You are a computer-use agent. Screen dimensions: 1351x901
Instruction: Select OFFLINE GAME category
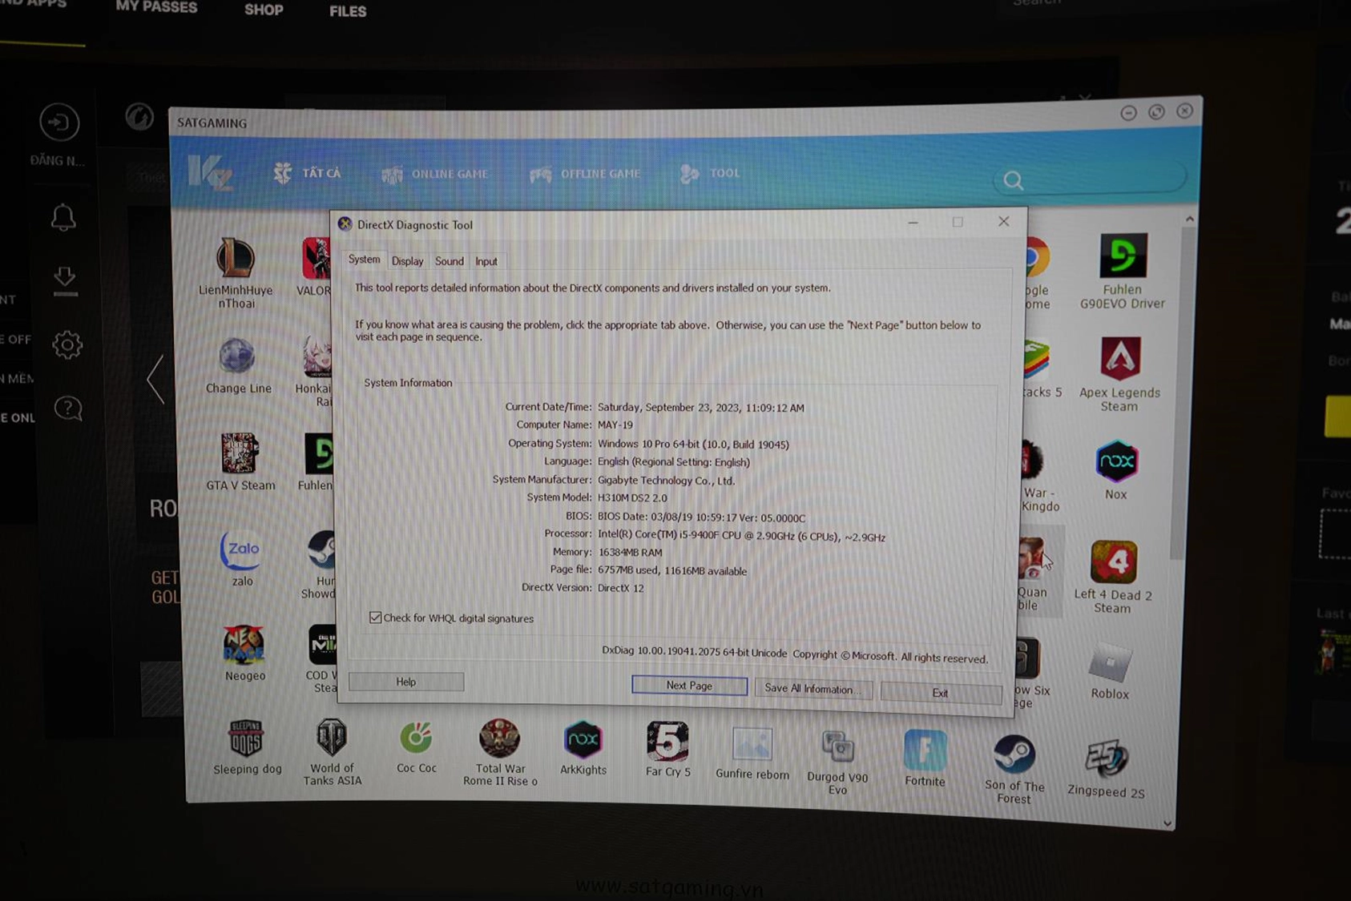tap(586, 174)
